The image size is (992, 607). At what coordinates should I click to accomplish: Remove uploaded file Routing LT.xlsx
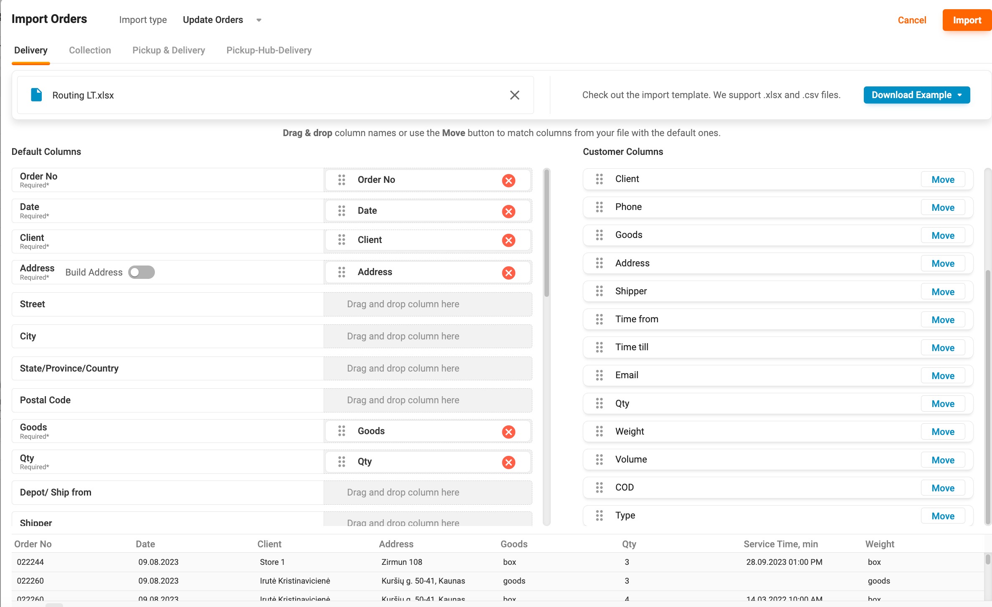pos(514,95)
